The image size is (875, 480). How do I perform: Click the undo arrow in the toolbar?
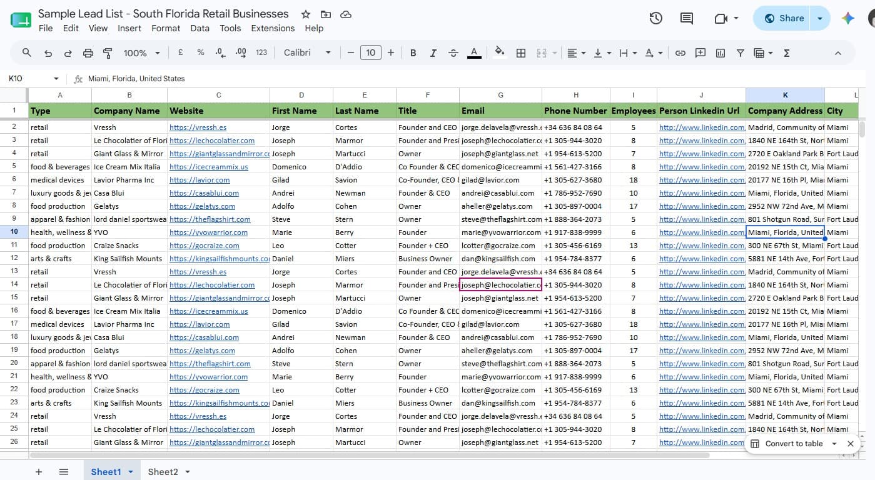coord(48,53)
